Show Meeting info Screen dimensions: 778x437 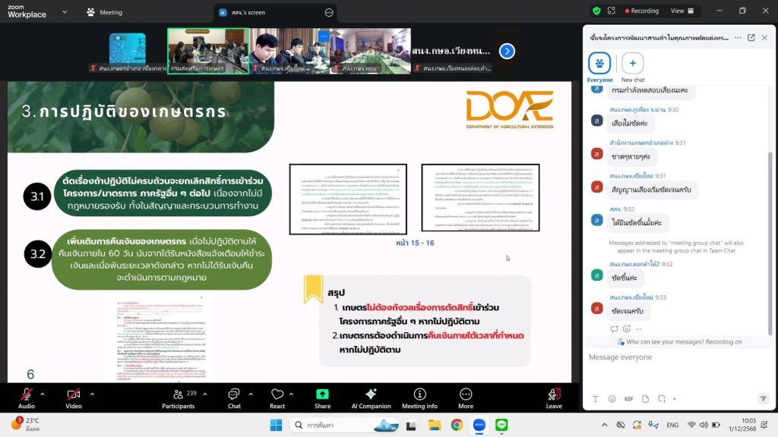[x=419, y=395]
